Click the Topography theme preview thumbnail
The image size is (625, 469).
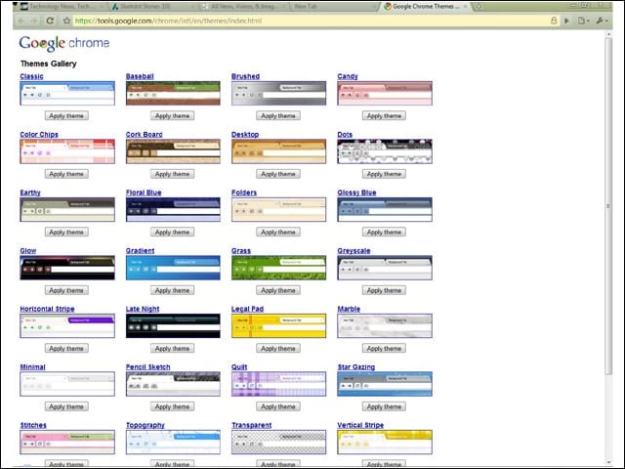point(173,442)
